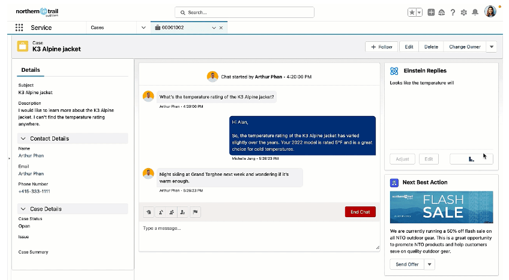
Task: Collapse the Case Details section
Action: tap(23, 209)
